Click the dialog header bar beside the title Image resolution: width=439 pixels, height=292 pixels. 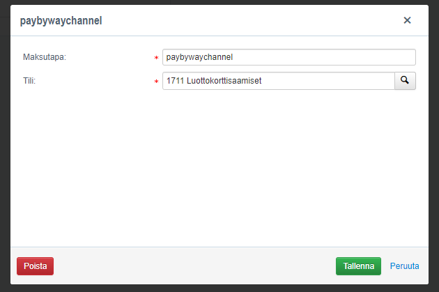[x=252, y=20]
